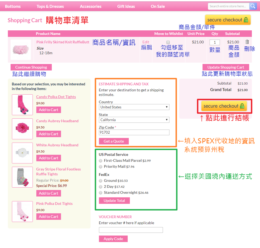Click the top secure checkout lock button
Viewport: 260px width, 248px height.
[228, 20]
